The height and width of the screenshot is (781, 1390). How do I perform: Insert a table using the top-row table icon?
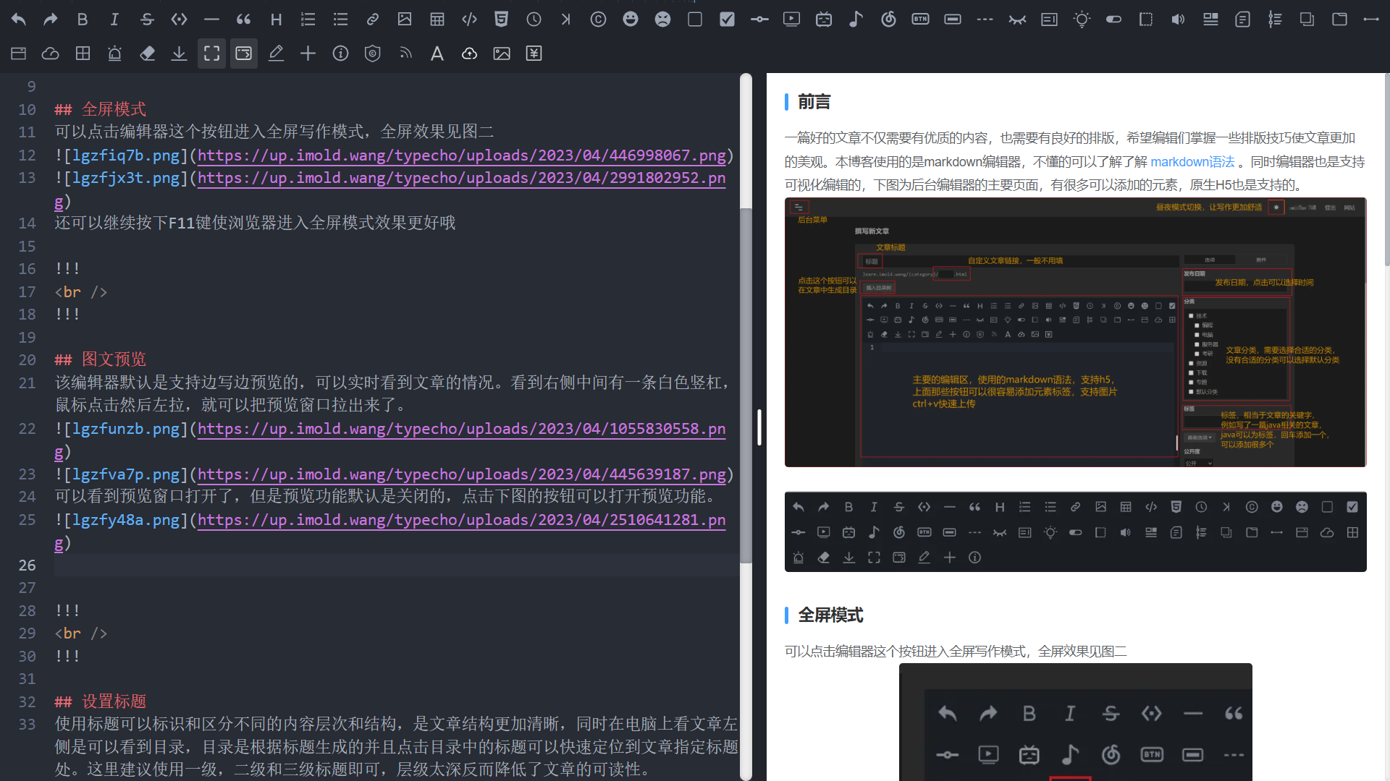[x=437, y=20]
